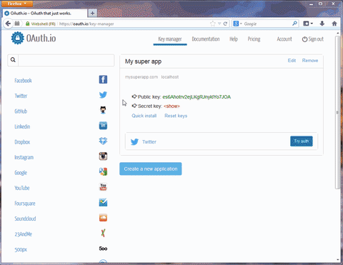Screen dimensions: 343x265
Task: Click the localhost domain text
Action: [x=170, y=77]
